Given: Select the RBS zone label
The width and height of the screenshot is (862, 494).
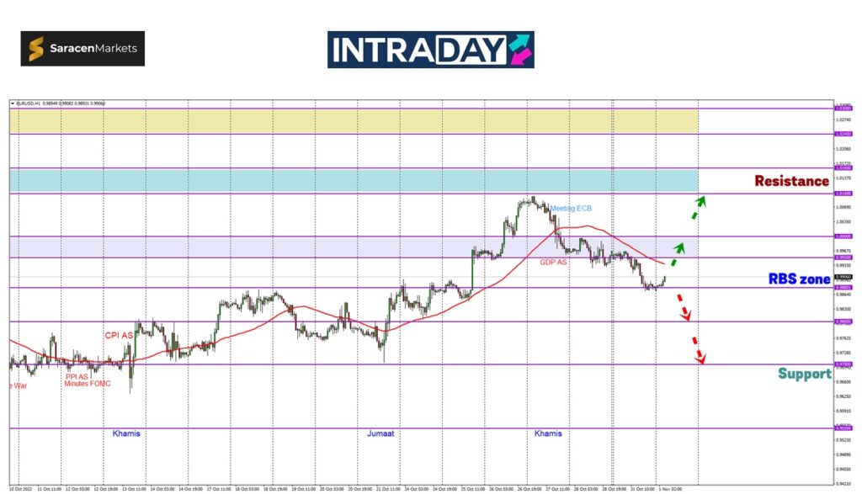Looking at the screenshot, I should [x=799, y=279].
